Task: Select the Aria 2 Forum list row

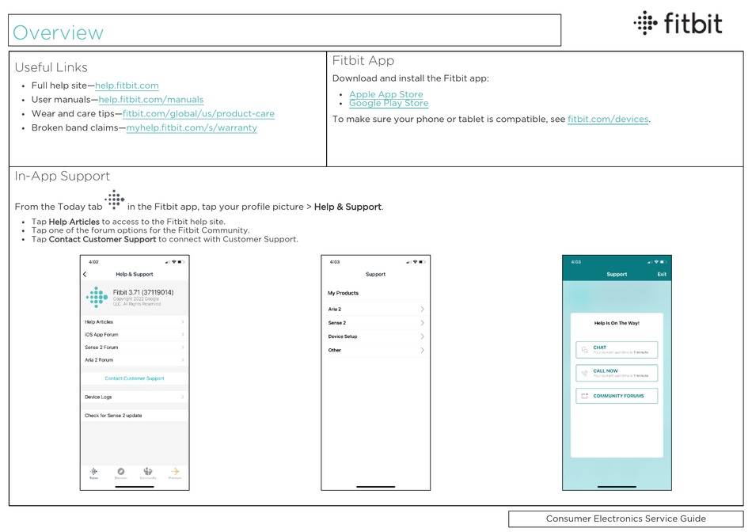Action: coord(135,359)
